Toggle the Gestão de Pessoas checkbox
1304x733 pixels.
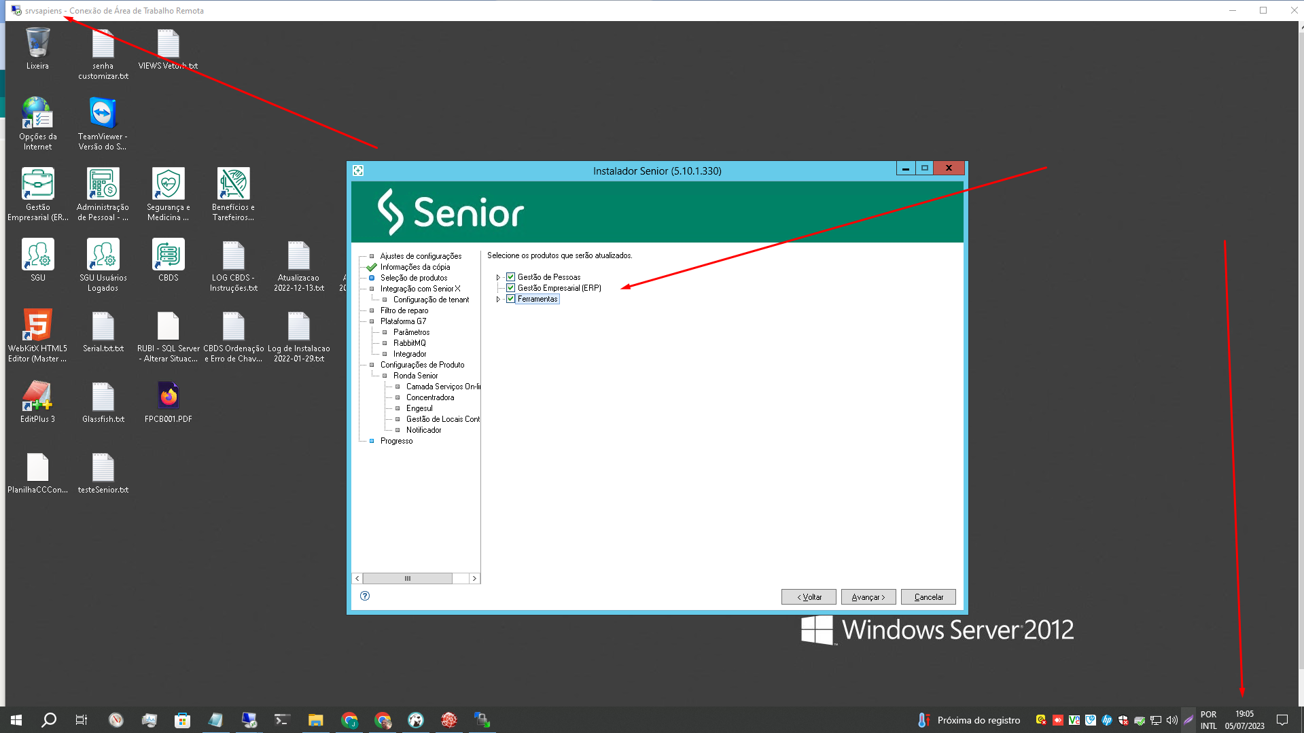[x=511, y=277]
